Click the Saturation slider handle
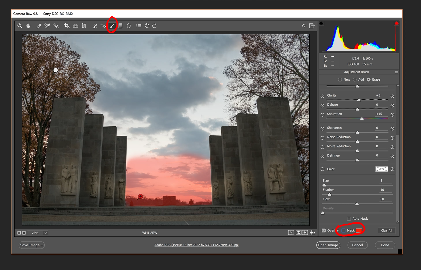Viewport: 421px width, 270px height. (x=362, y=118)
